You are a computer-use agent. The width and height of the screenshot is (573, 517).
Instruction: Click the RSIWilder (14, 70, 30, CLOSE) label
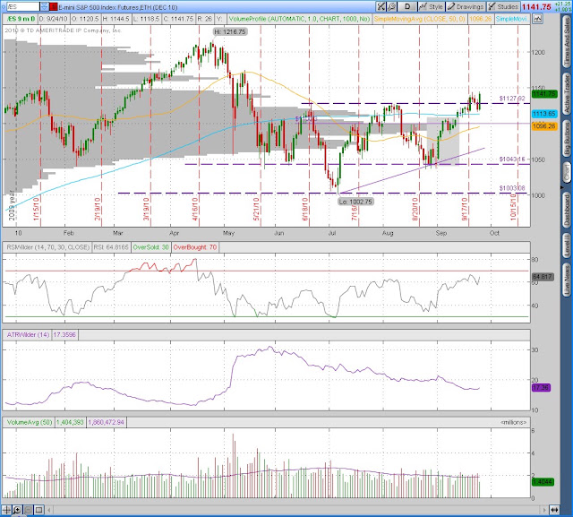47,247
